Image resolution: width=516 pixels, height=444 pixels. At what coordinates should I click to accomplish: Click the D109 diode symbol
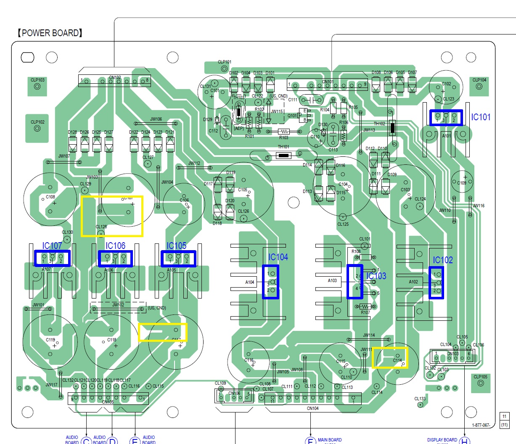tap(386, 186)
